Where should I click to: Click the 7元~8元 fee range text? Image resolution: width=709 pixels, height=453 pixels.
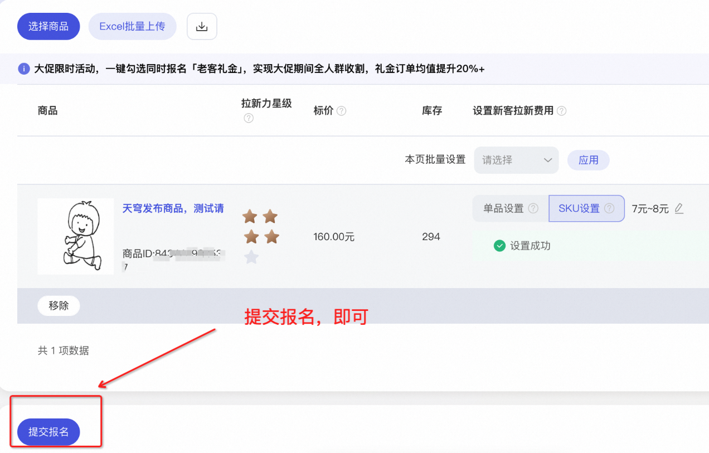[650, 209]
